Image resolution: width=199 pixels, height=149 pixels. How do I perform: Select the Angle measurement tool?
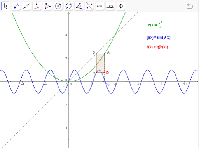pyautogui.click(x=79, y=6)
